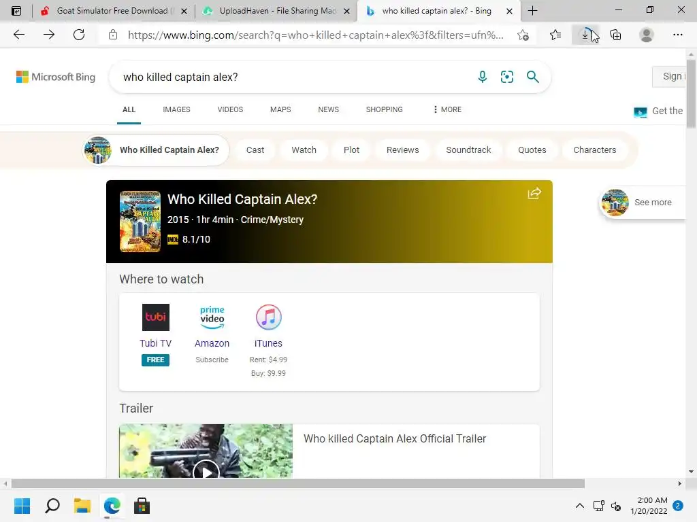
Task: Click the Cast filter chip
Action: pyautogui.click(x=255, y=150)
